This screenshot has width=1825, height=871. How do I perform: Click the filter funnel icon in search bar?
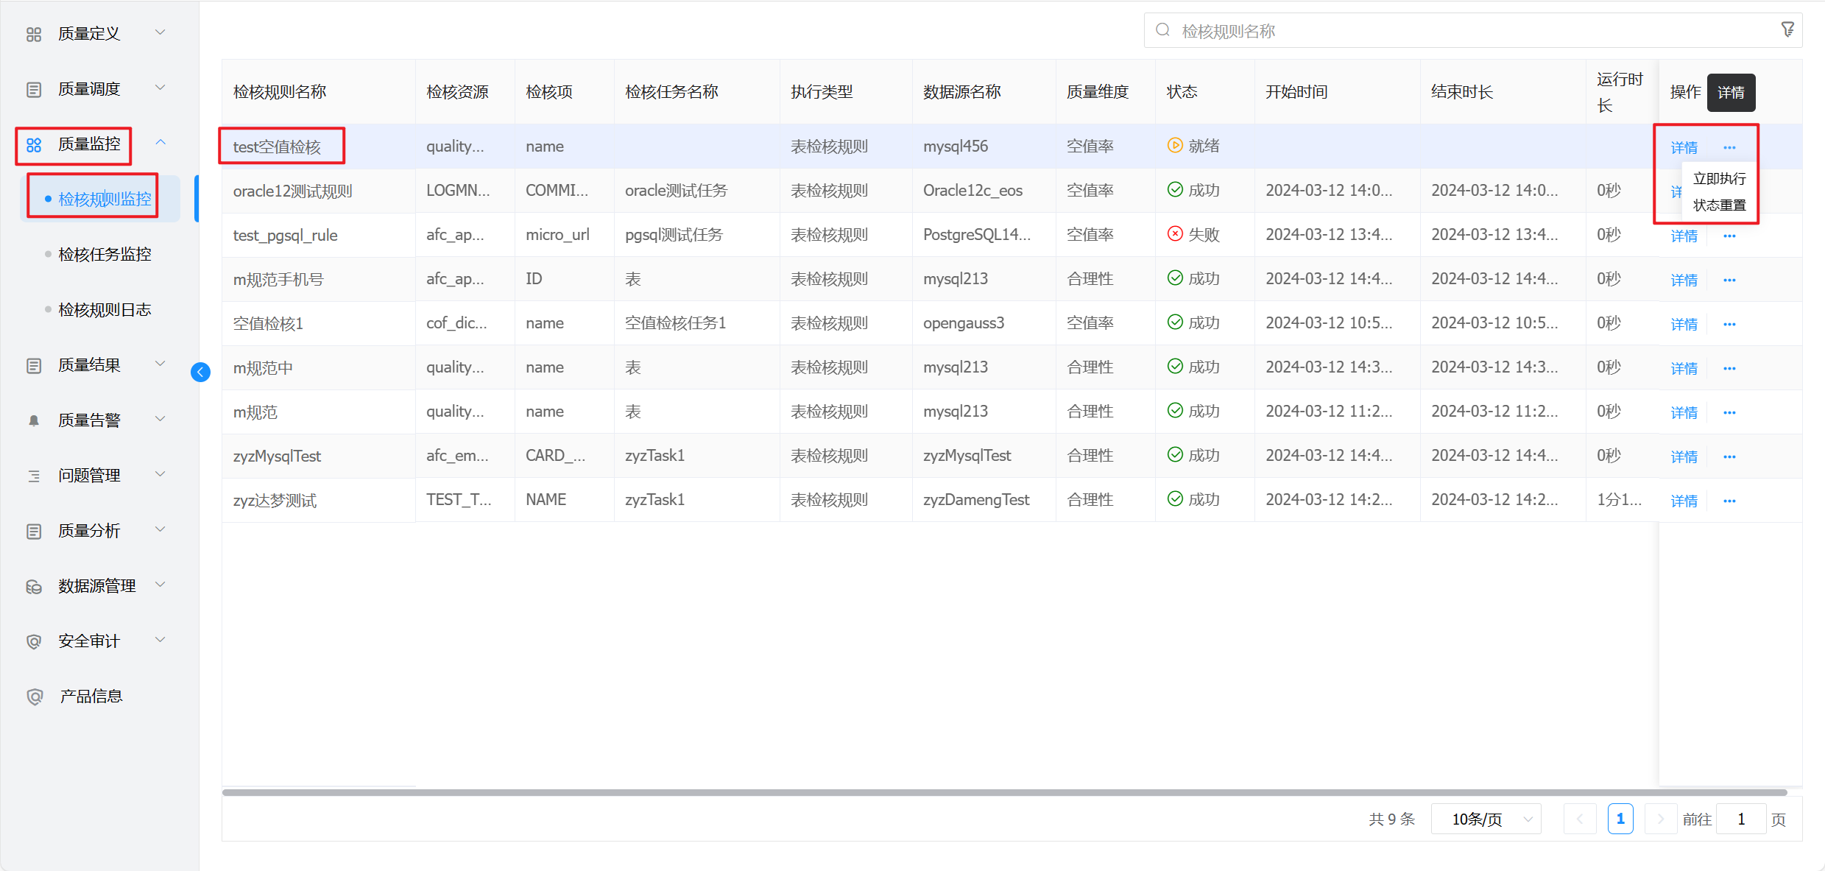(1787, 29)
